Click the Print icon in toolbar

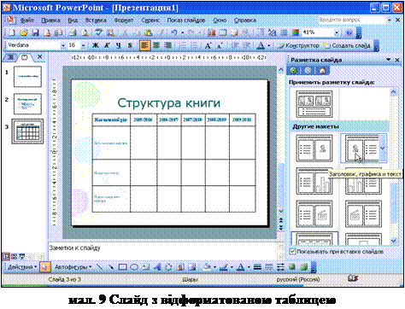(x=73, y=32)
